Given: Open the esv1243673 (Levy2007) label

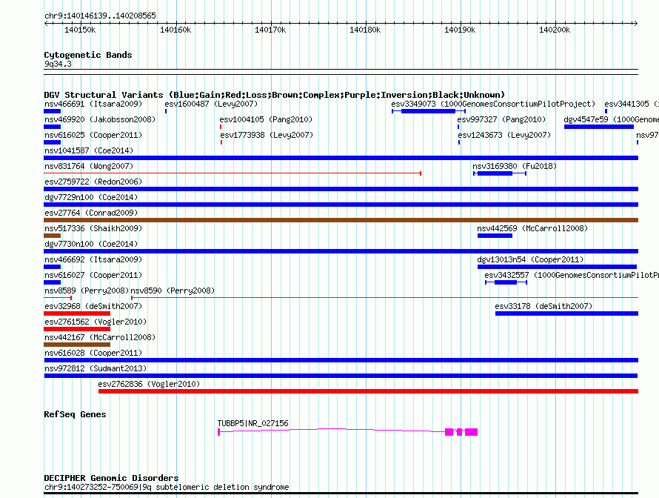Looking at the screenshot, I should (504, 135).
